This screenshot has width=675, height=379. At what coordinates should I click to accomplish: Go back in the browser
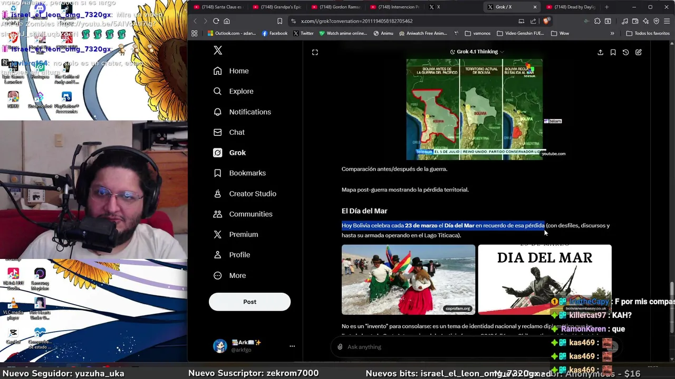point(195,21)
